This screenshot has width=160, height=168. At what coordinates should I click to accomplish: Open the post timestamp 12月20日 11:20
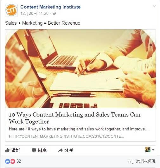35,14
